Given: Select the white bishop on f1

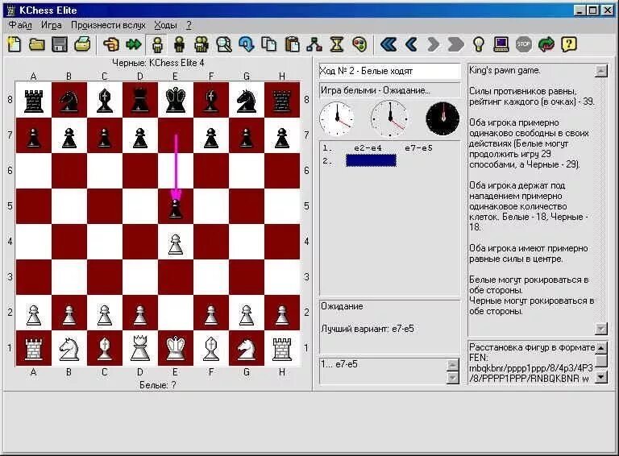Looking at the screenshot, I should coord(211,348).
